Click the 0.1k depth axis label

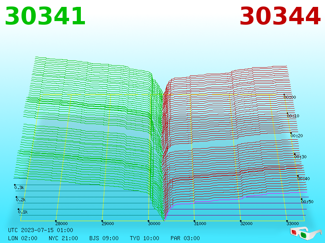pos(23,212)
